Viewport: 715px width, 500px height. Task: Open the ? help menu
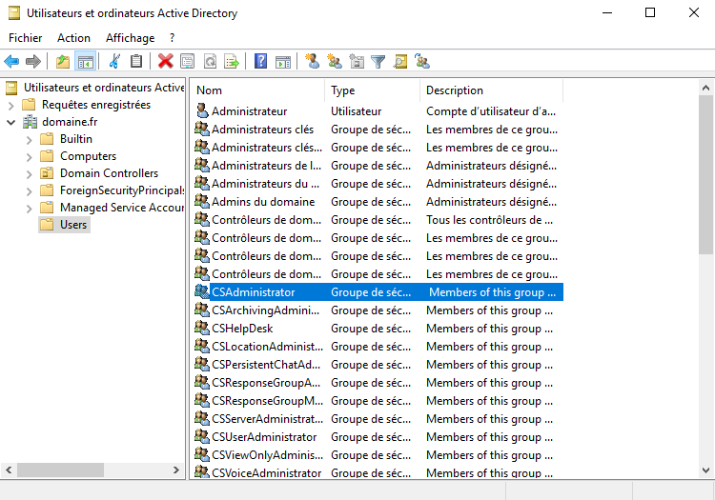point(172,38)
